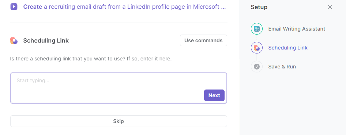Click the purple play icon beside the title
Viewport: 346px width, 135px height.
click(x=14, y=7)
